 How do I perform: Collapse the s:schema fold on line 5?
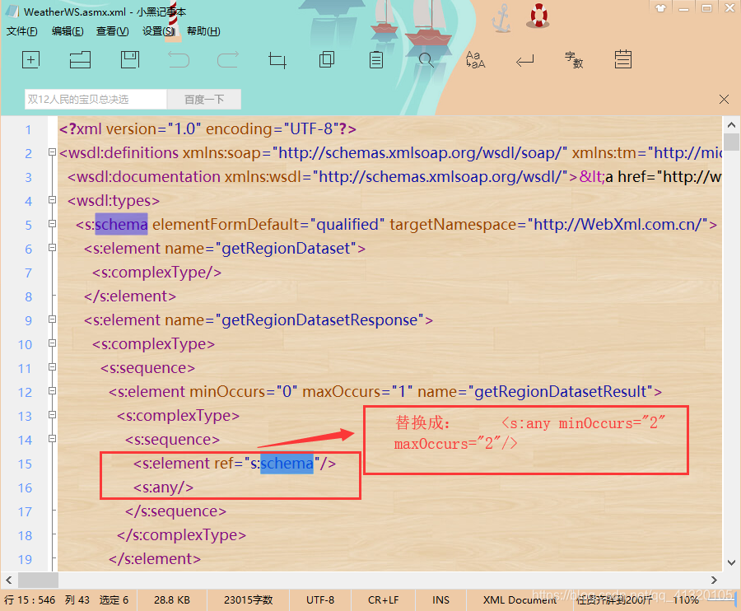[x=52, y=223]
